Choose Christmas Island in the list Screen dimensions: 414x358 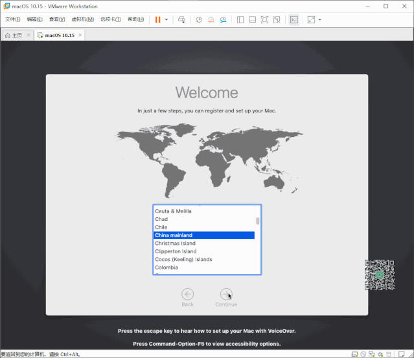(176, 244)
